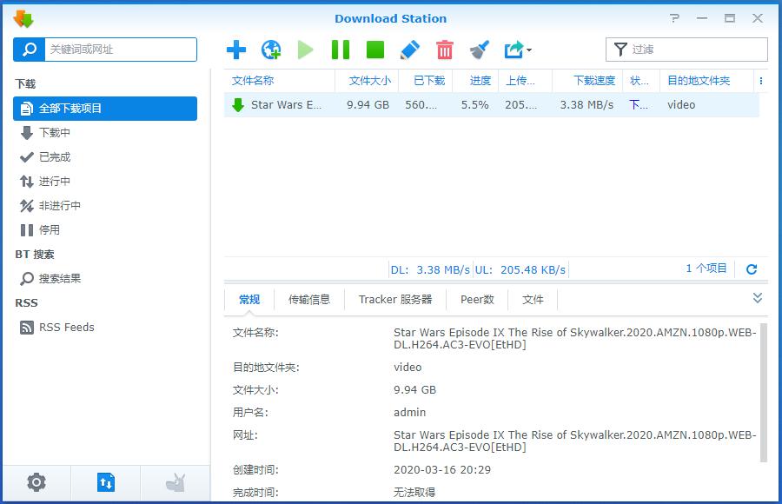Viewport: 782px width, 504px height.
Task: Refresh the task list
Action: click(x=752, y=269)
